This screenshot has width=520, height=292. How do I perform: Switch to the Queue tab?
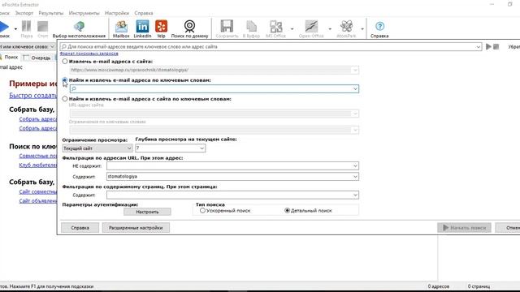(x=37, y=58)
